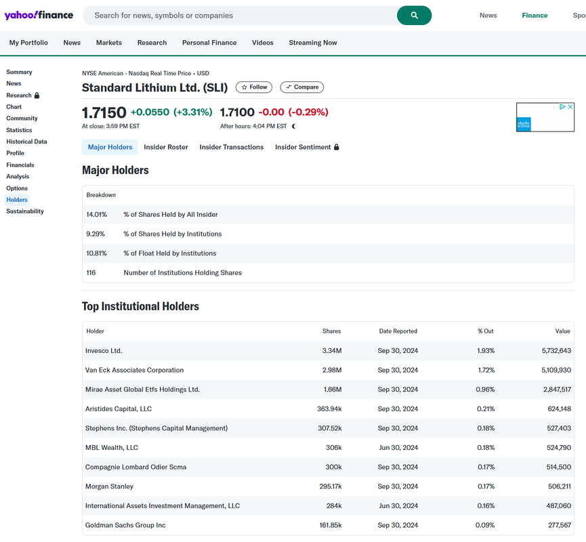Open Community in the sidebar
The width and height of the screenshot is (586, 542).
22,118
